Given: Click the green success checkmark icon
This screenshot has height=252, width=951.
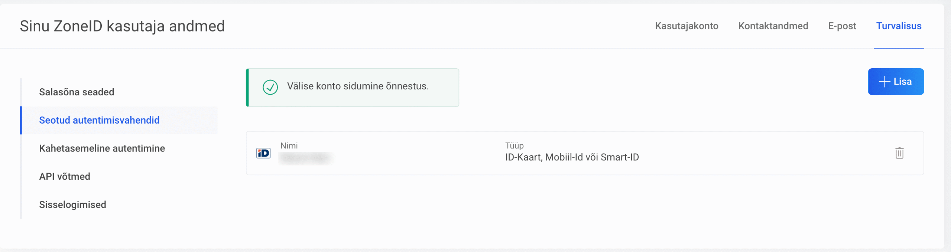Looking at the screenshot, I should click(270, 87).
